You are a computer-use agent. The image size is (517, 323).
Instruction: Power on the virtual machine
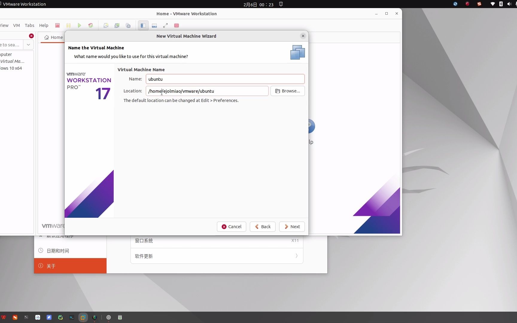click(x=79, y=25)
